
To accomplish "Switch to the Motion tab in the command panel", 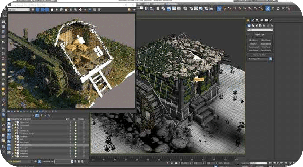I will click(262, 20).
